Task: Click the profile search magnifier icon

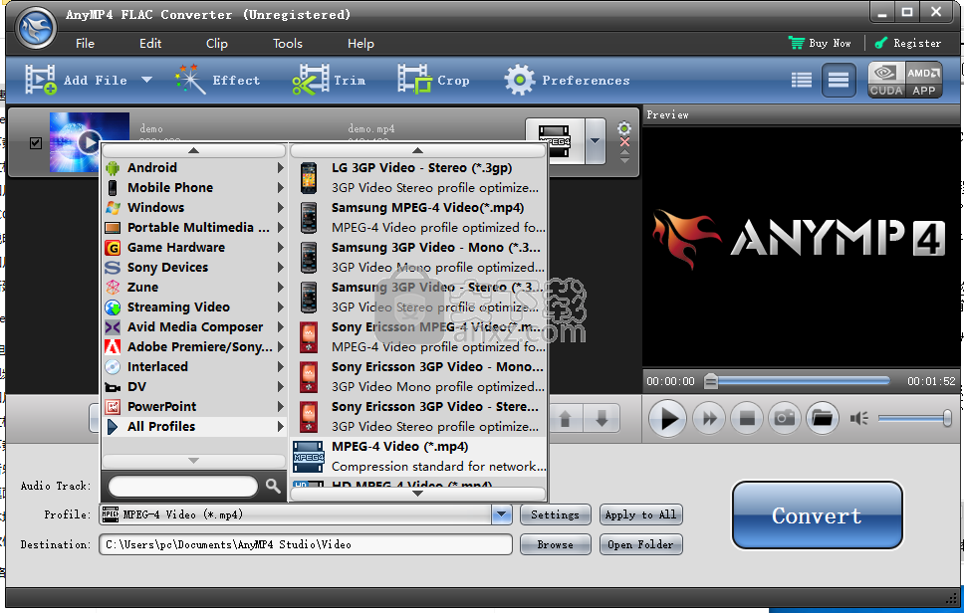Action: click(x=273, y=487)
